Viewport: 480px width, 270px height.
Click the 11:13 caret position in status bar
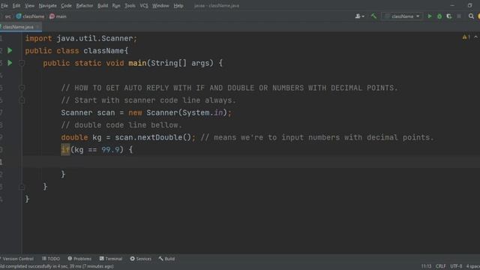[x=426, y=266]
